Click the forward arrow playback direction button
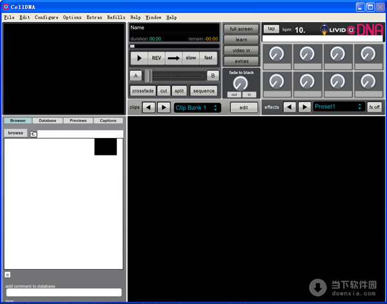The height and width of the screenshot is (304, 387). (x=174, y=58)
